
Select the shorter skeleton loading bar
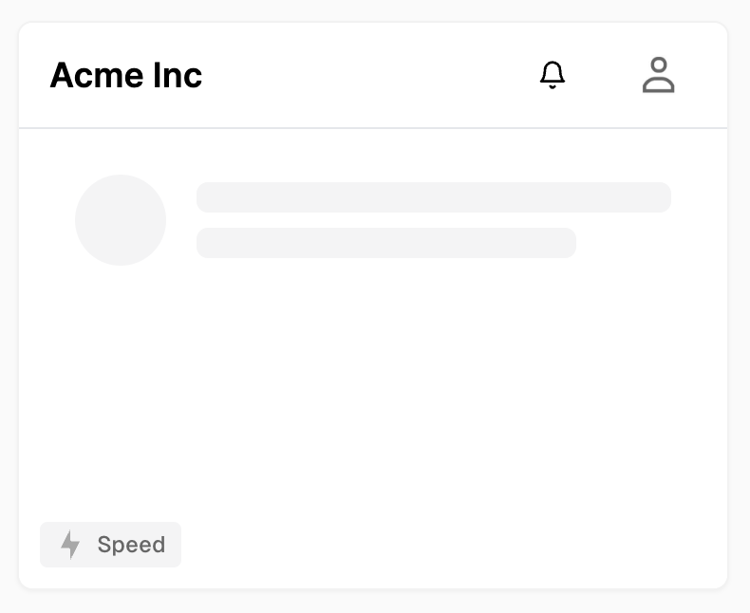pyautogui.click(x=386, y=243)
